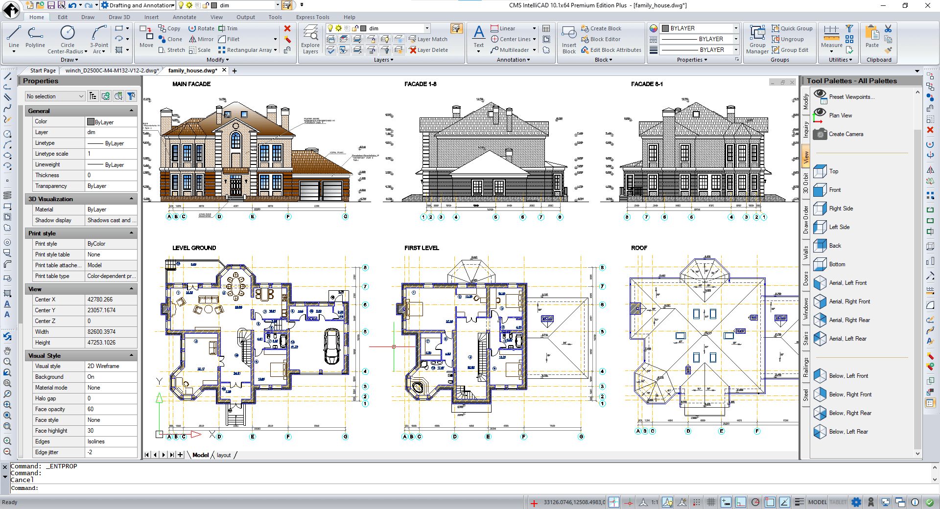This screenshot has width=940, height=509.
Task: Click the Quick Select icon in Properties
Action: pyautogui.click(x=131, y=96)
